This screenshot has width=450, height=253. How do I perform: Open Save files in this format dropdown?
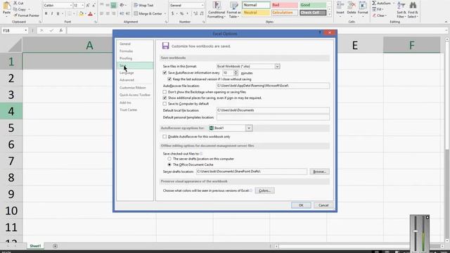277,66
